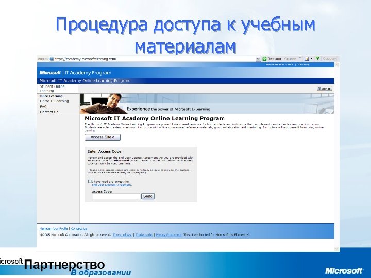Screen dimensions: 371x278
Task: Tick the 'I have read and accept' checkbox
Action: [x=90, y=181]
